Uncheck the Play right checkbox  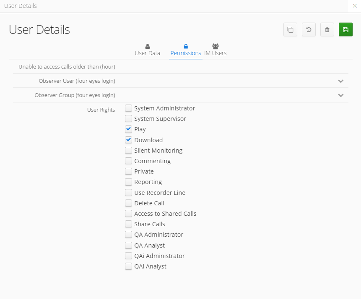pos(128,129)
